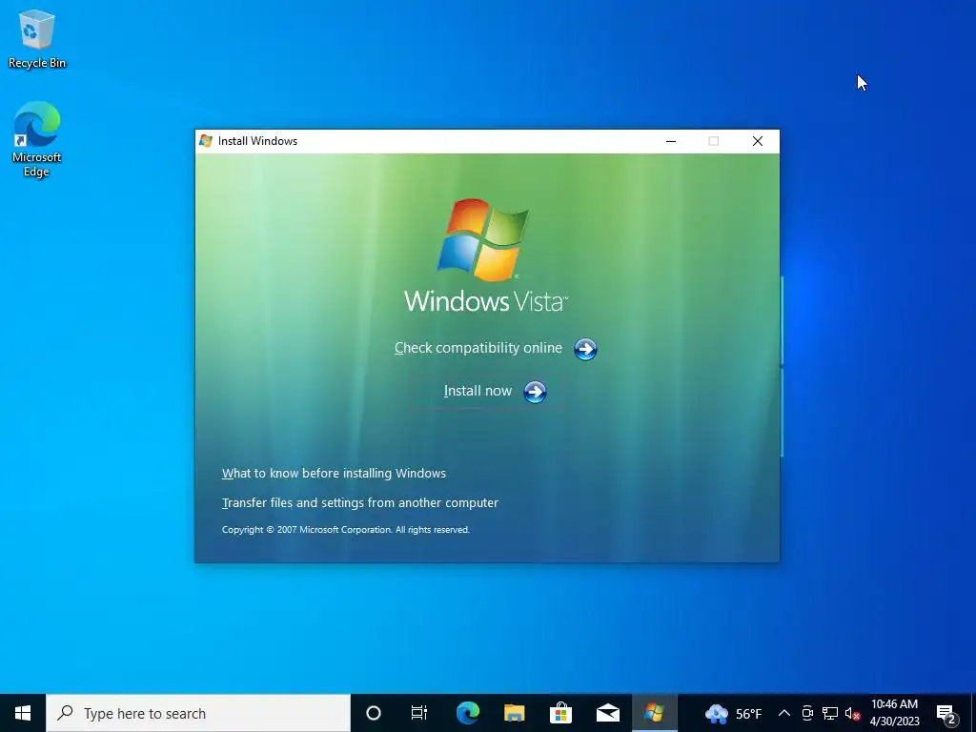Select the Install Windows taskbar button
976x732 pixels.
654,713
